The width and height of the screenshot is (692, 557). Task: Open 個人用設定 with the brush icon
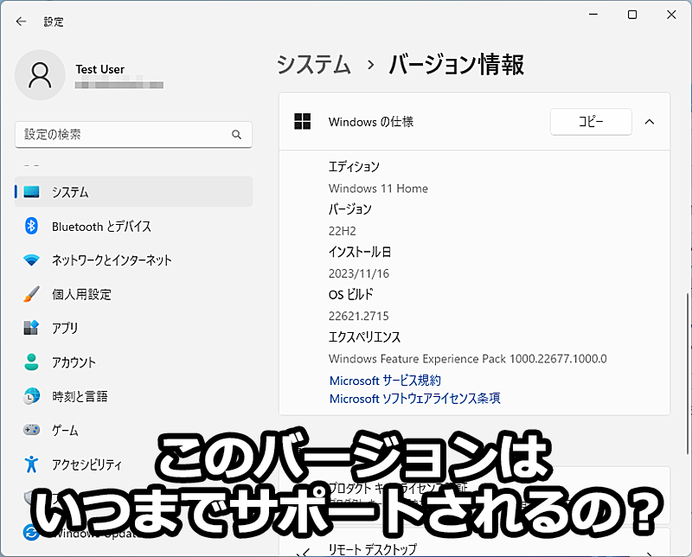81,294
